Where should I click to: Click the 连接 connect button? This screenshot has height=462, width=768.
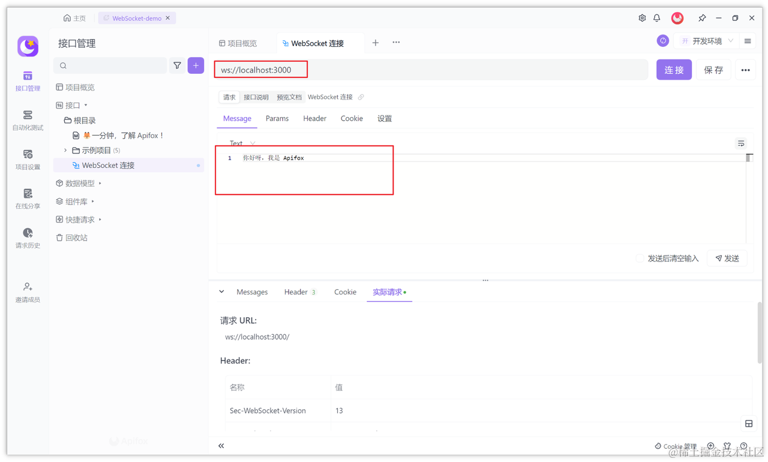tap(674, 70)
